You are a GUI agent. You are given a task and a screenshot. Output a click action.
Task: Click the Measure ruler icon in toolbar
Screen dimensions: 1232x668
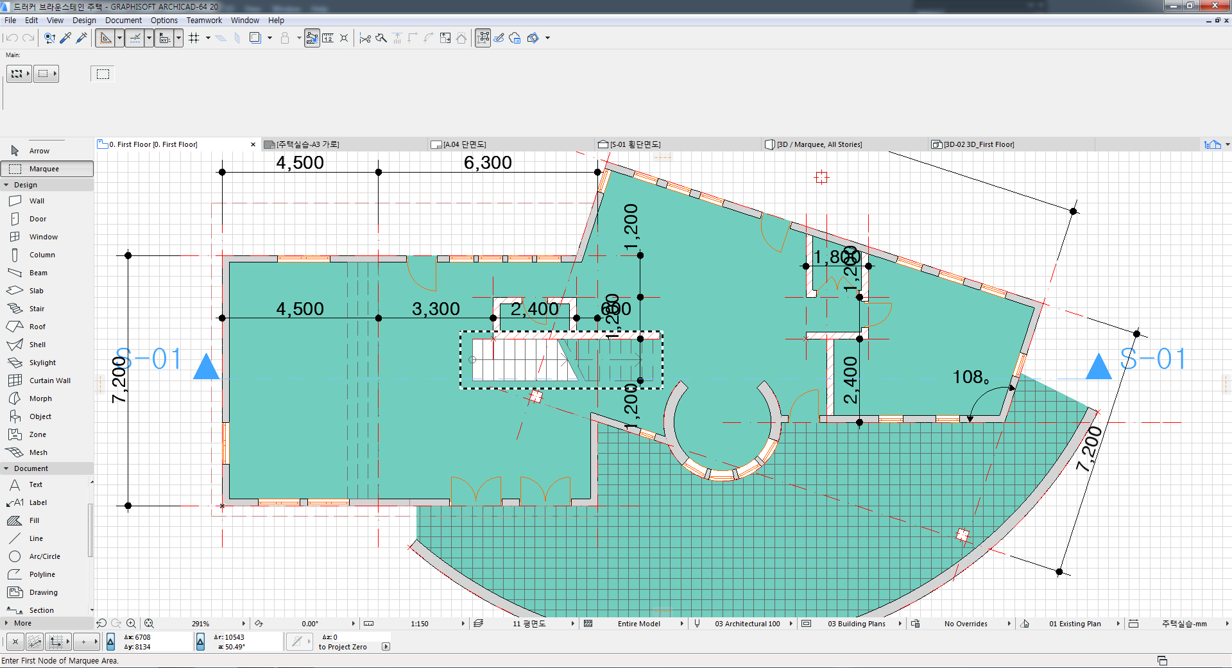tap(328, 38)
